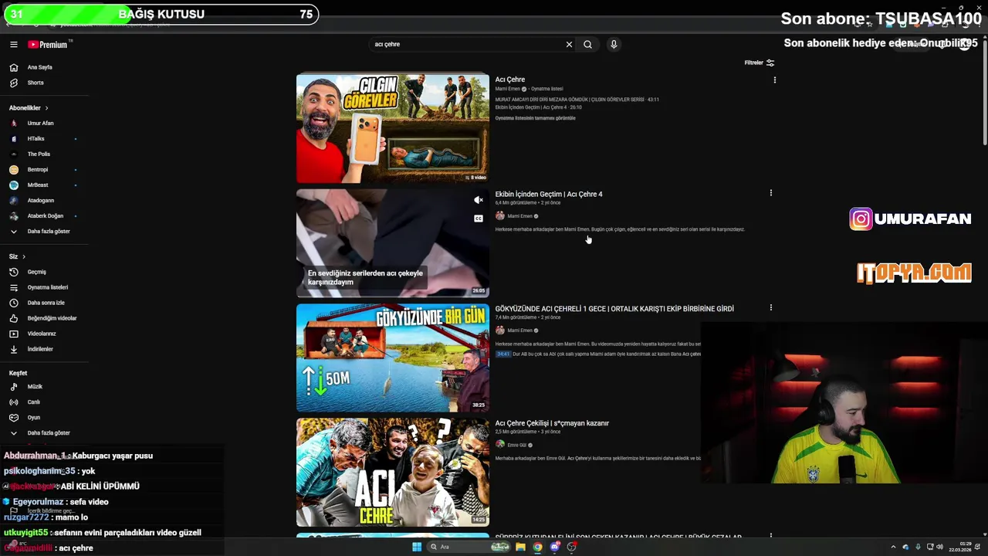Open Bentropi subscription channel
988x556 pixels.
point(38,169)
